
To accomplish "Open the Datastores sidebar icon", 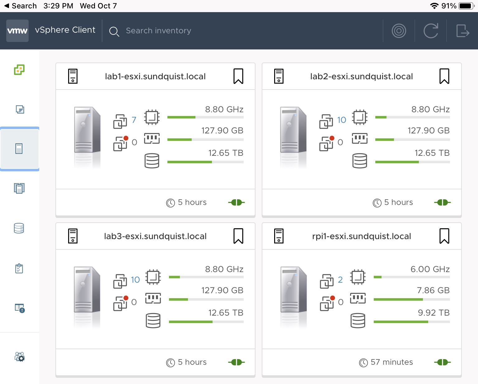I will (20, 229).
